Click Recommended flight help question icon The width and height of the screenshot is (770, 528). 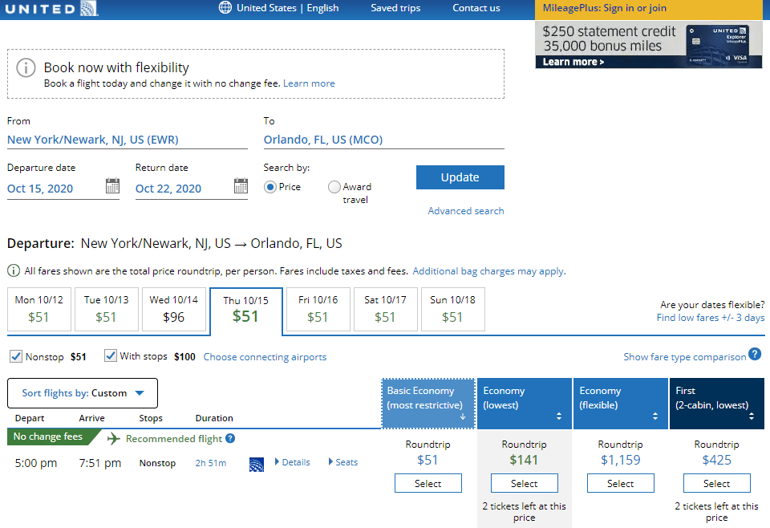click(x=230, y=438)
